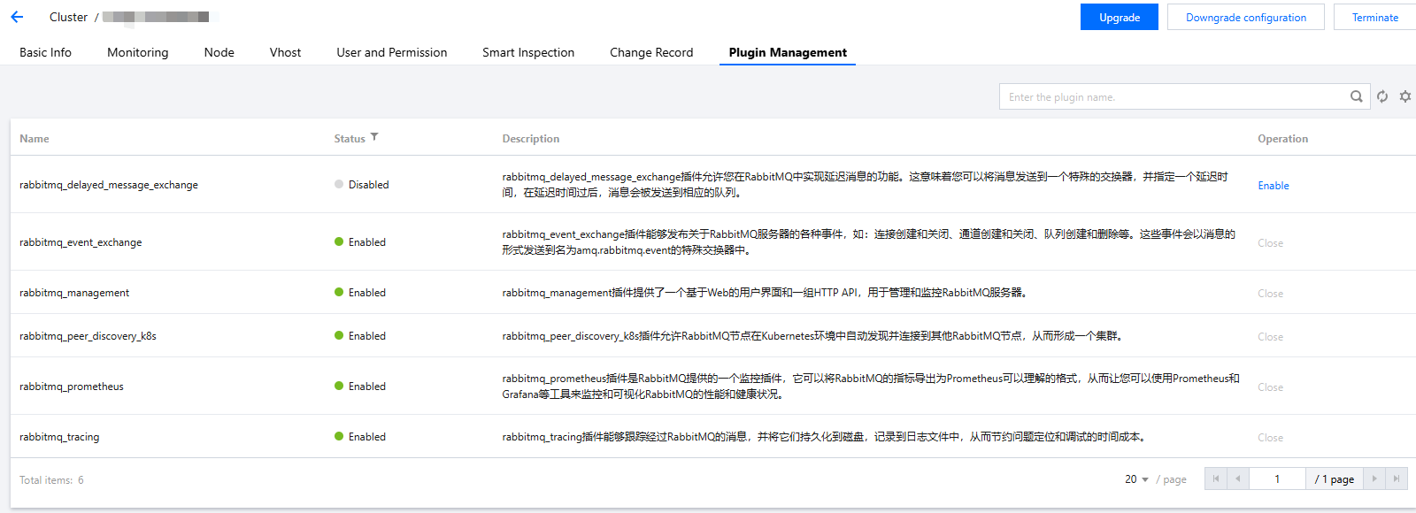Screen dimensions: 1416x513
Task: Click Enabled status for rabbitmq_event_exchange
Action: pyautogui.click(x=360, y=242)
